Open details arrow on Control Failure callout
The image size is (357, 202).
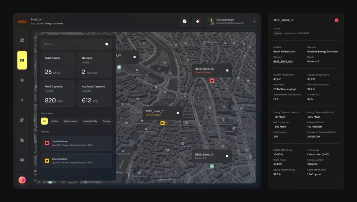pyautogui.click(x=227, y=71)
